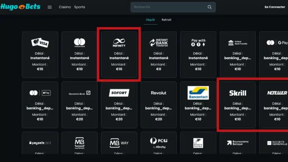Go to the Sports section

tap(80, 7)
